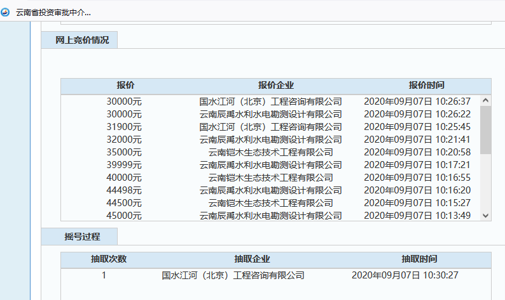The height and width of the screenshot is (300, 505).
Task: Click the bid time 10:25:45
Action: click(417, 127)
